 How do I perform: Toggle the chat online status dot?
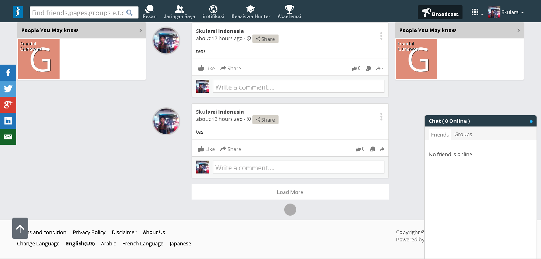[531, 121]
